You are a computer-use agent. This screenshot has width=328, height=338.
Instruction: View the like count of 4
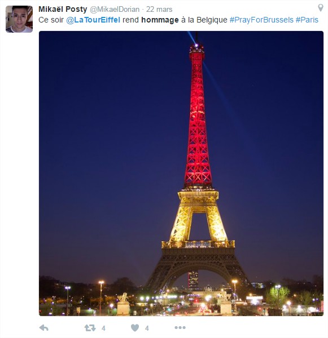[147, 328]
